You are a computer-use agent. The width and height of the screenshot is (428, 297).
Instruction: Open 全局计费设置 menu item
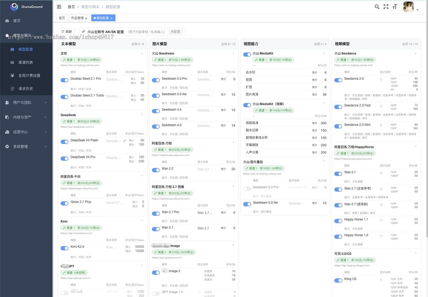[26, 75]
